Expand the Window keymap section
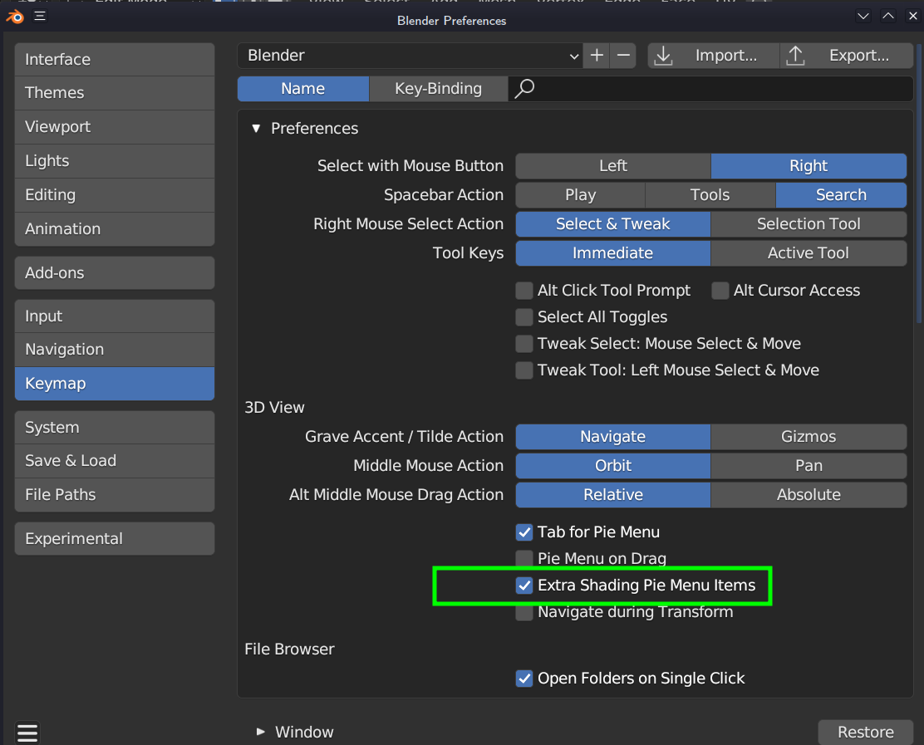Screen dimensions: 924x745 (x=261, y=732)
